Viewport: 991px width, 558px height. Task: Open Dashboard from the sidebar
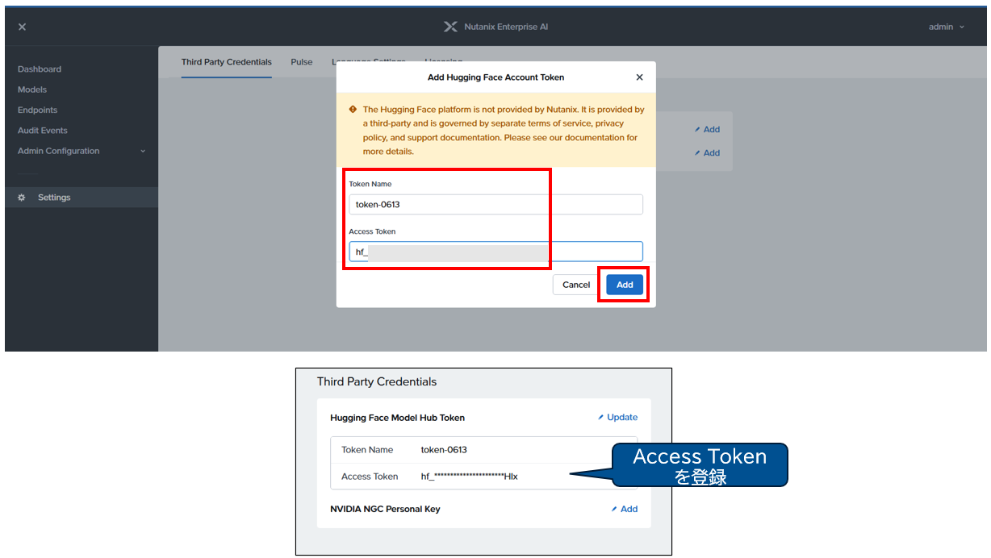click(x=40, y=69)
